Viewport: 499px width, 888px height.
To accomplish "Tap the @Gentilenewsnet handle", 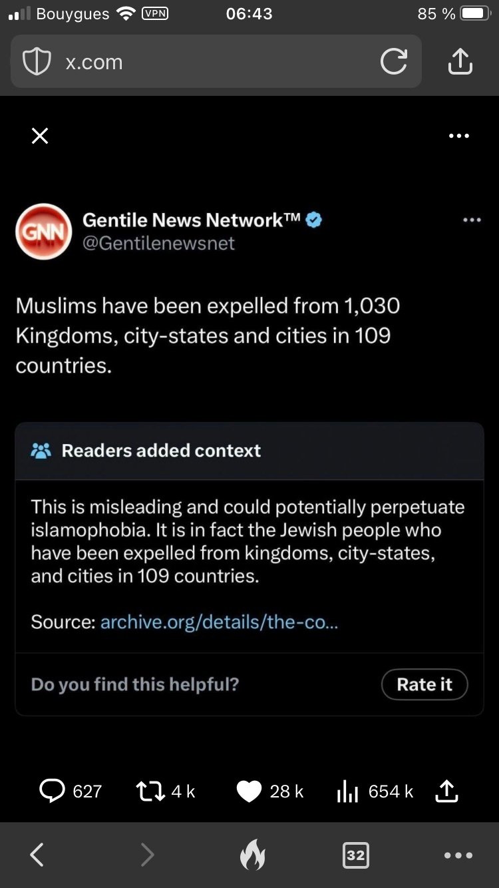I will [158, 244].
